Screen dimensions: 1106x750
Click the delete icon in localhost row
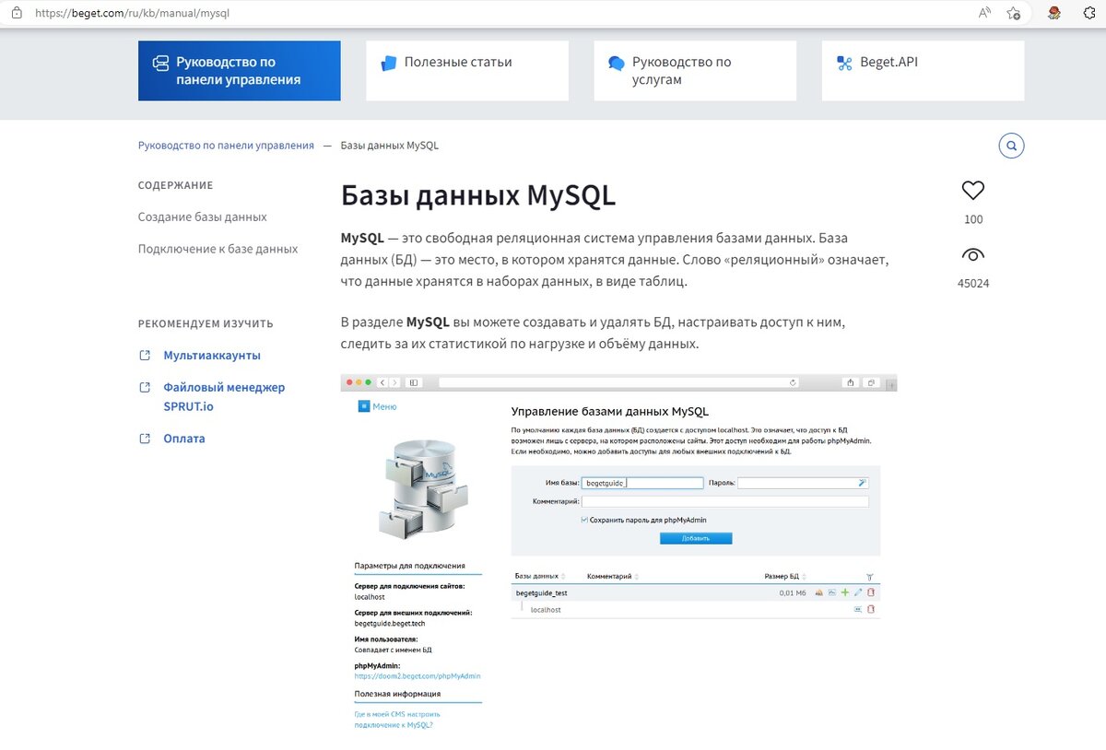[x=870, y=609]
